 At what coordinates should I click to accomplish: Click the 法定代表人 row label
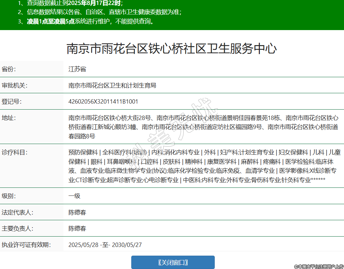tap(17, 213)
